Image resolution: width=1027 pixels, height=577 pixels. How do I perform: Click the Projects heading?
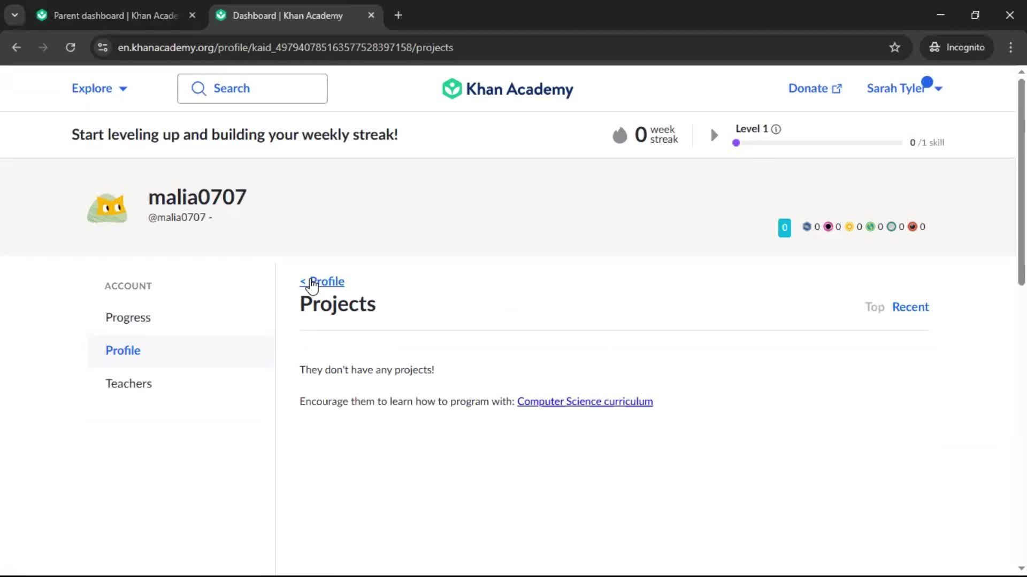[338, 304]
